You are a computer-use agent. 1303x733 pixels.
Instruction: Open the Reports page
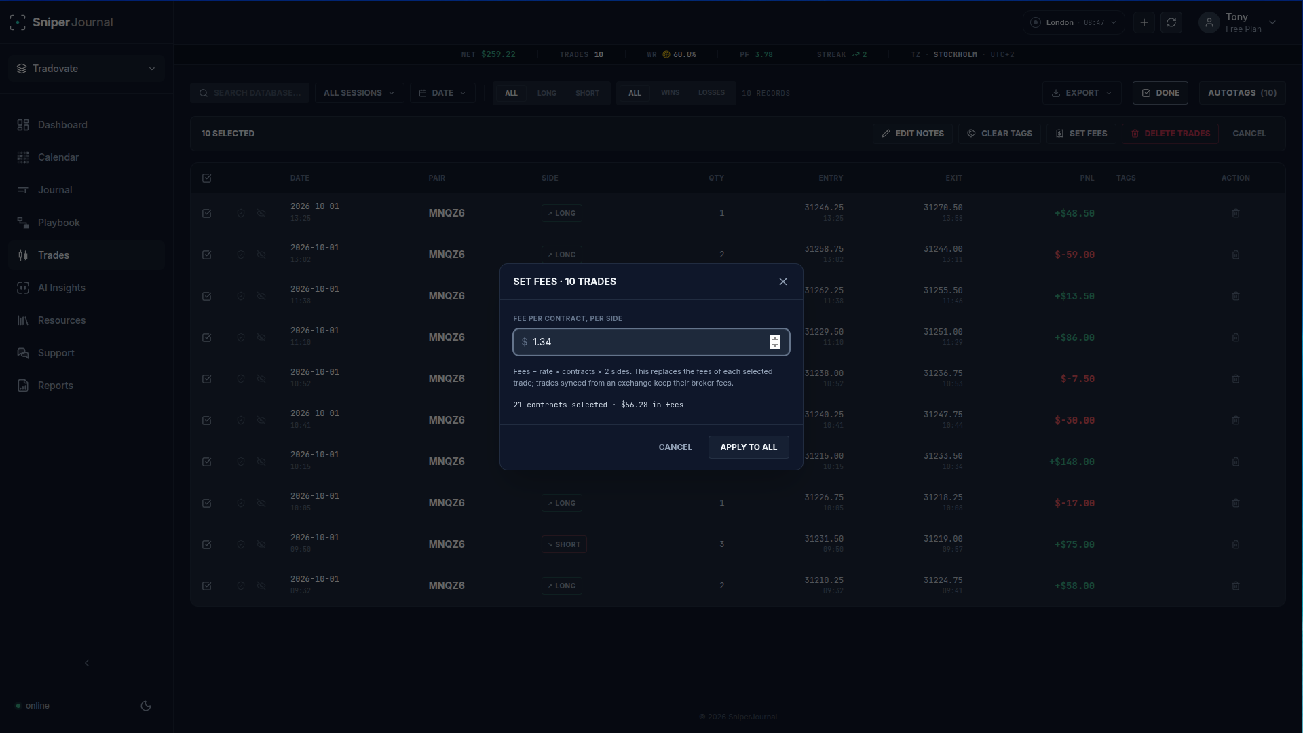click(86, 386)
